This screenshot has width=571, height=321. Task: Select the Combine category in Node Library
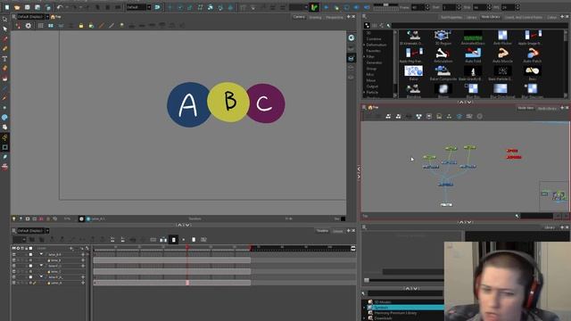coord(374,39)
